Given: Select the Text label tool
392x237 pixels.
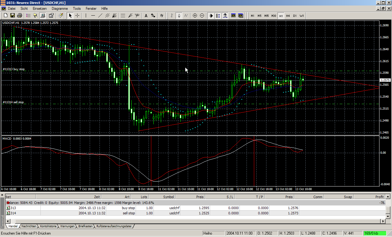Looking at the screenshot, I should coord(146,16).
